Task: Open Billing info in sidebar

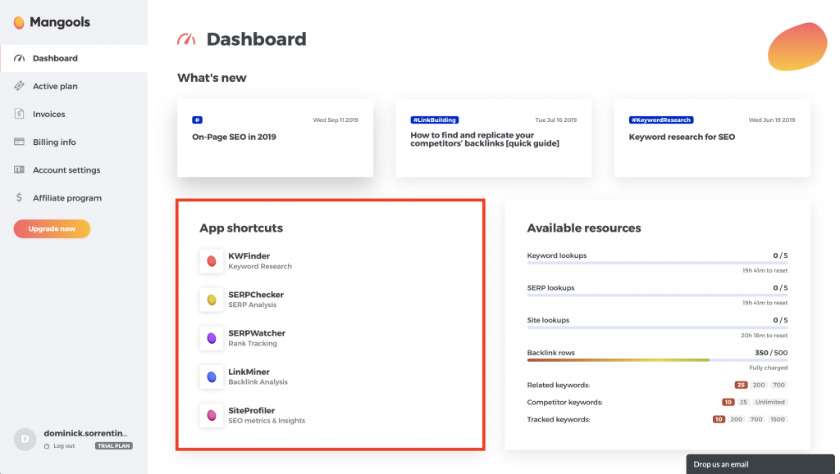Action: (54, 142)
